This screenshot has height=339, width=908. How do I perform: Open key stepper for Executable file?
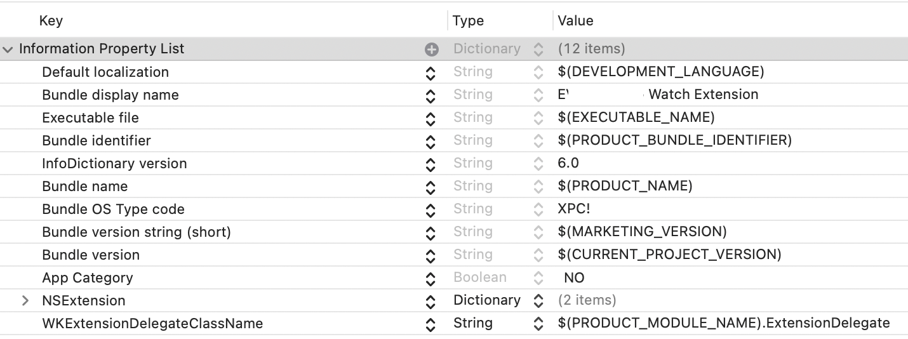431,118
